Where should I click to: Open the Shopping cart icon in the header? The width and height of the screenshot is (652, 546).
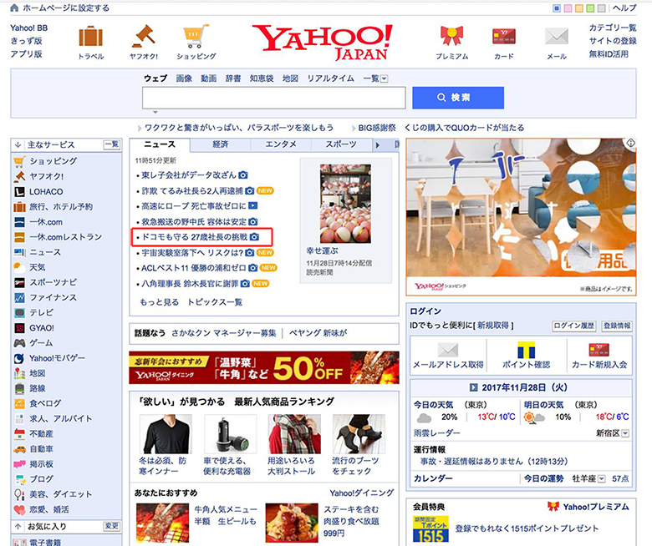196,36
